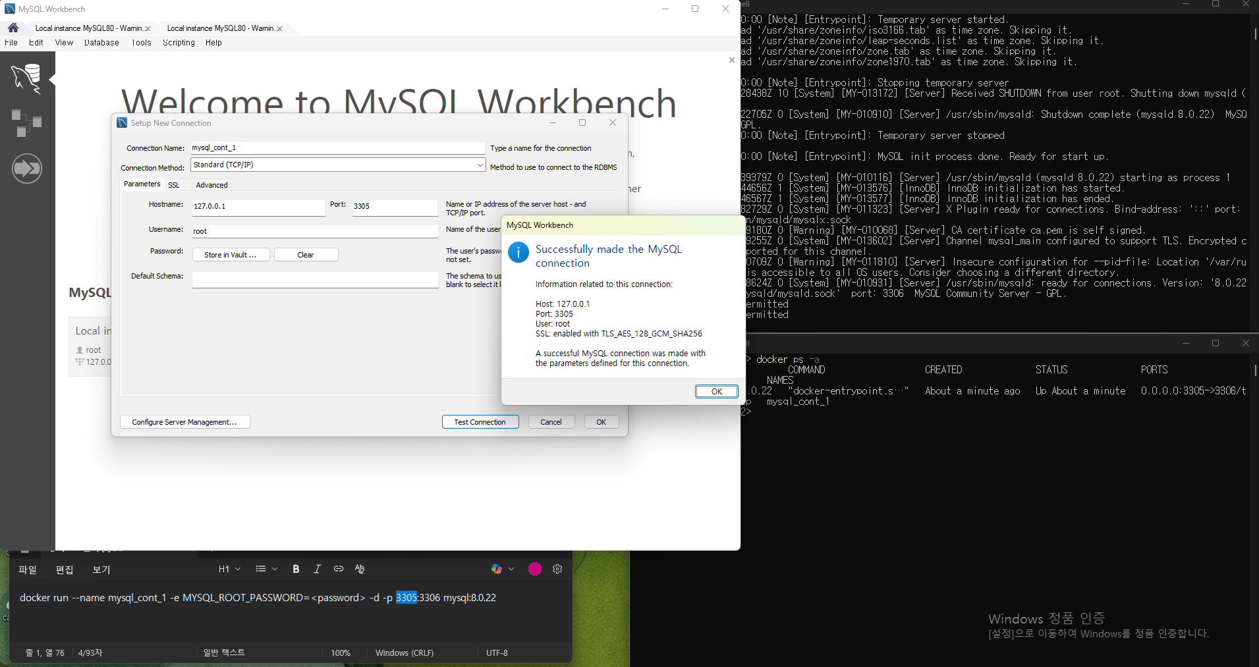Open the Edit menu in MySQL Workbench

36,43
